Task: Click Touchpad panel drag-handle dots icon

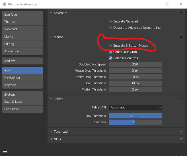Action: point(182,132)
